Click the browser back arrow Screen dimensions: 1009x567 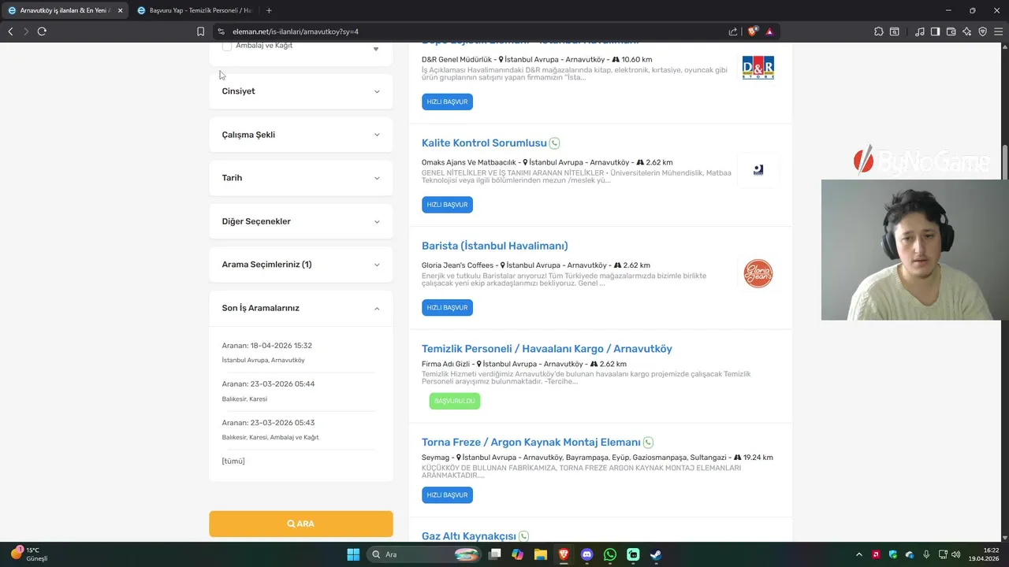coord(10,31)
